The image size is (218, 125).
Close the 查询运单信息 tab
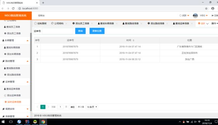point(192,23)
